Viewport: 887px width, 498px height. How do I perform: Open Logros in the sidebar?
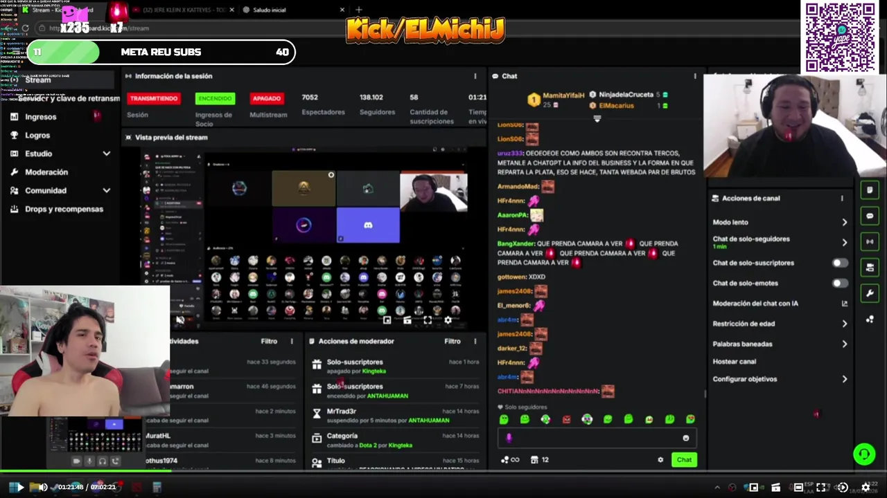(x=37, y=136)
